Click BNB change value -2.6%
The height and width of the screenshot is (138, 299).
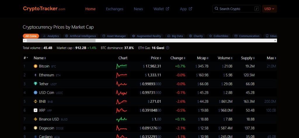(180, 102)
